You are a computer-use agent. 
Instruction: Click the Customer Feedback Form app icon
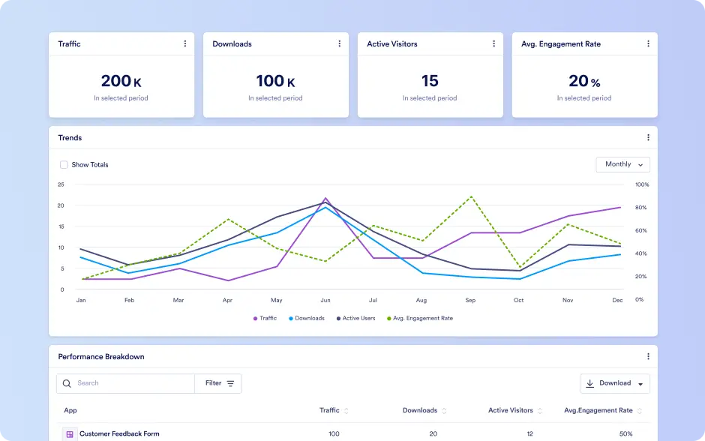(x=70, y=434)
